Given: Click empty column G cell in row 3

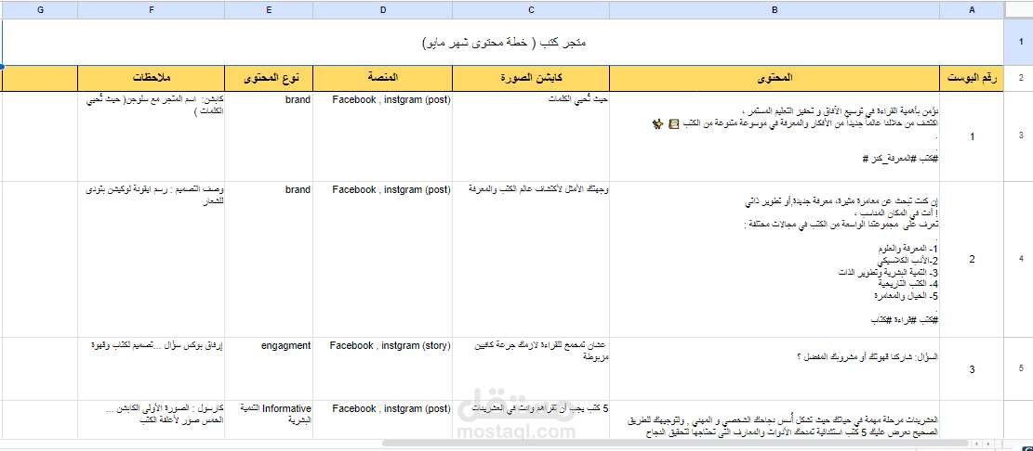Looking at the screenshot, I should pyautogui.click(x=41, y=136).
